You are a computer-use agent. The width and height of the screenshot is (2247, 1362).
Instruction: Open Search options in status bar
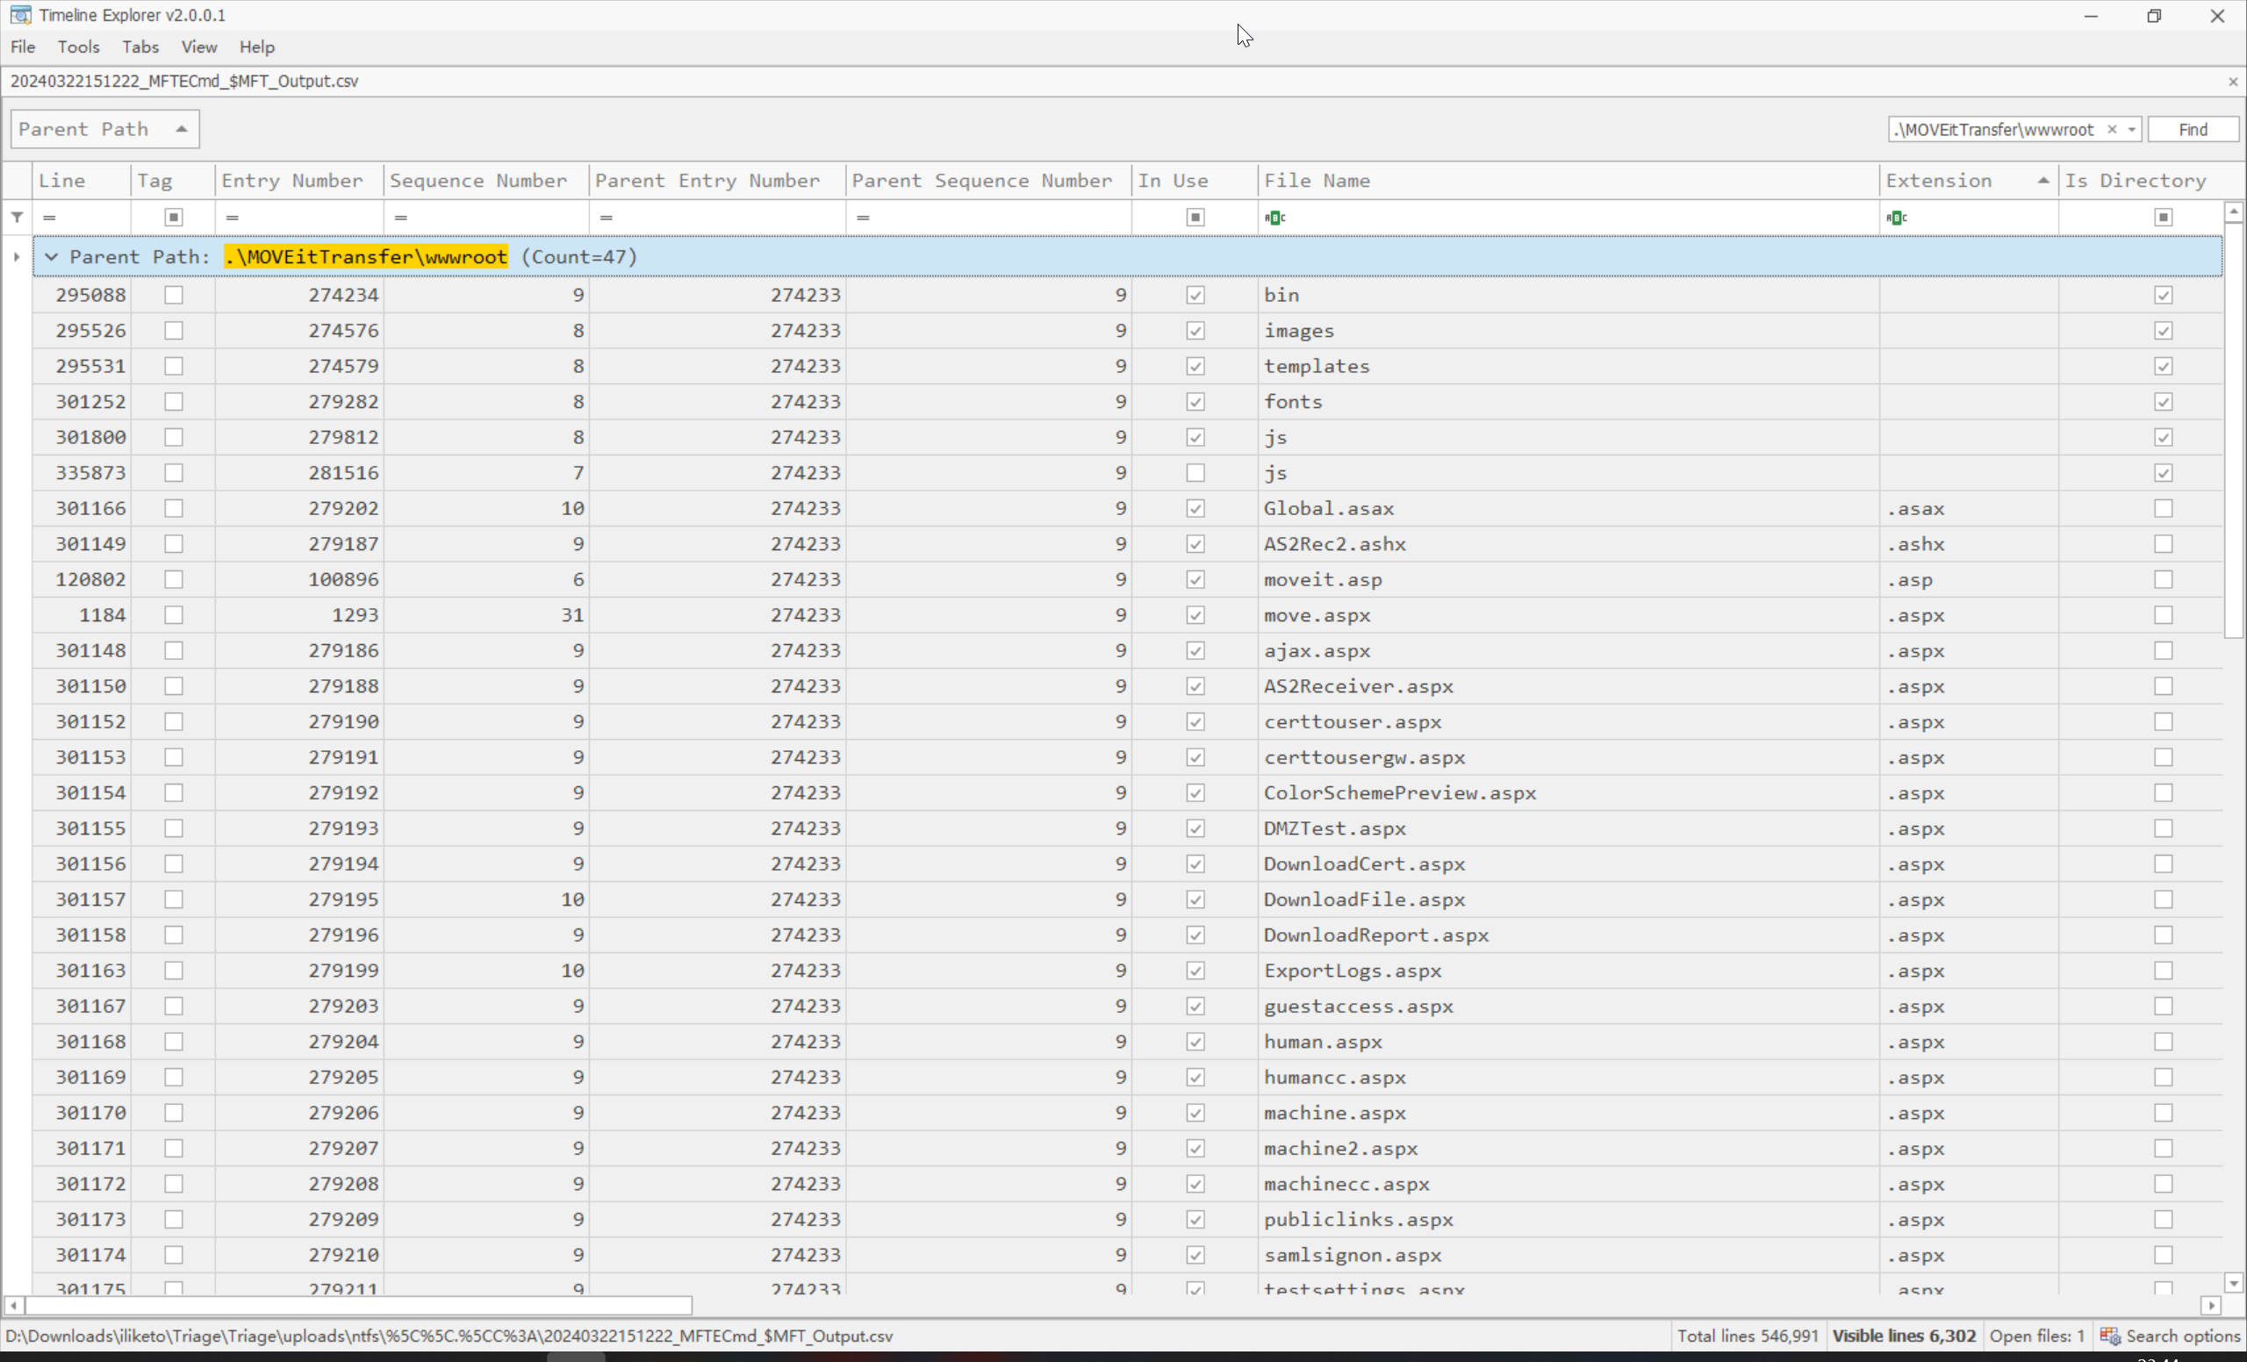pyautogui.click(x=2170, y=1336)
